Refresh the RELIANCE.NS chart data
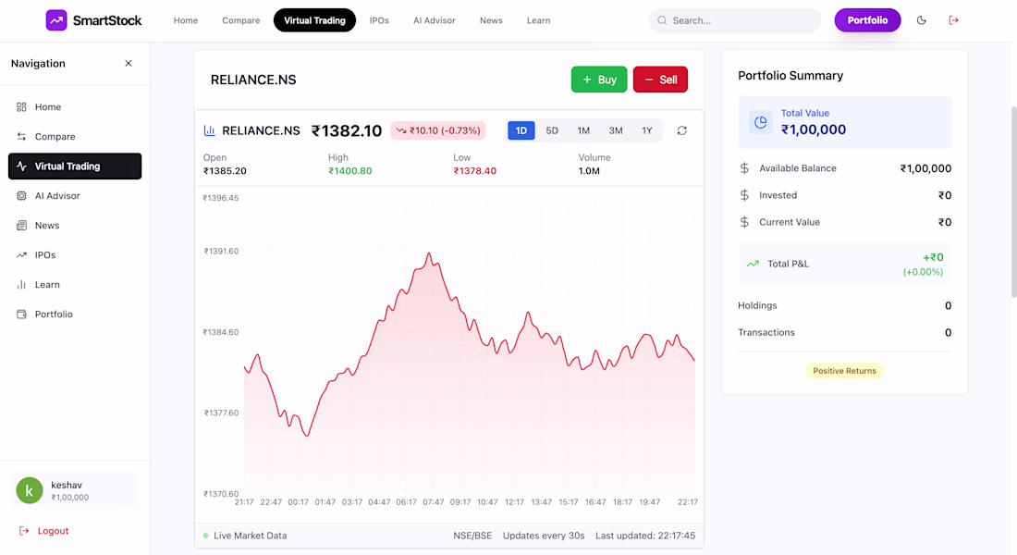1017x555 pixels. pos(682,130)
